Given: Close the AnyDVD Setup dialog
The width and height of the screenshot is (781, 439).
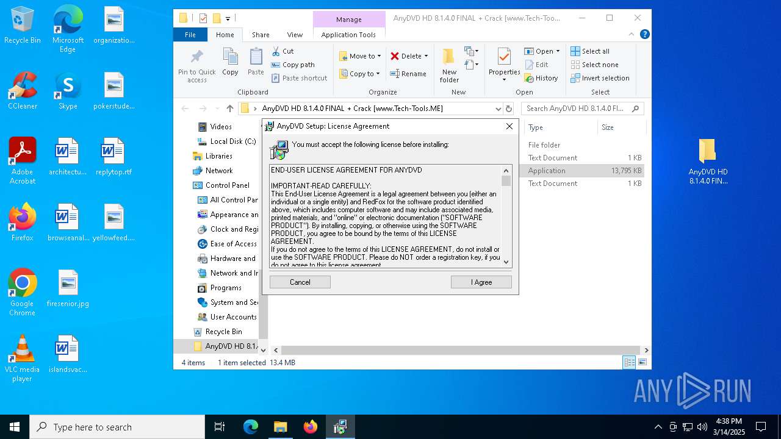Looking at the screenshot, I should pos(509,126).
